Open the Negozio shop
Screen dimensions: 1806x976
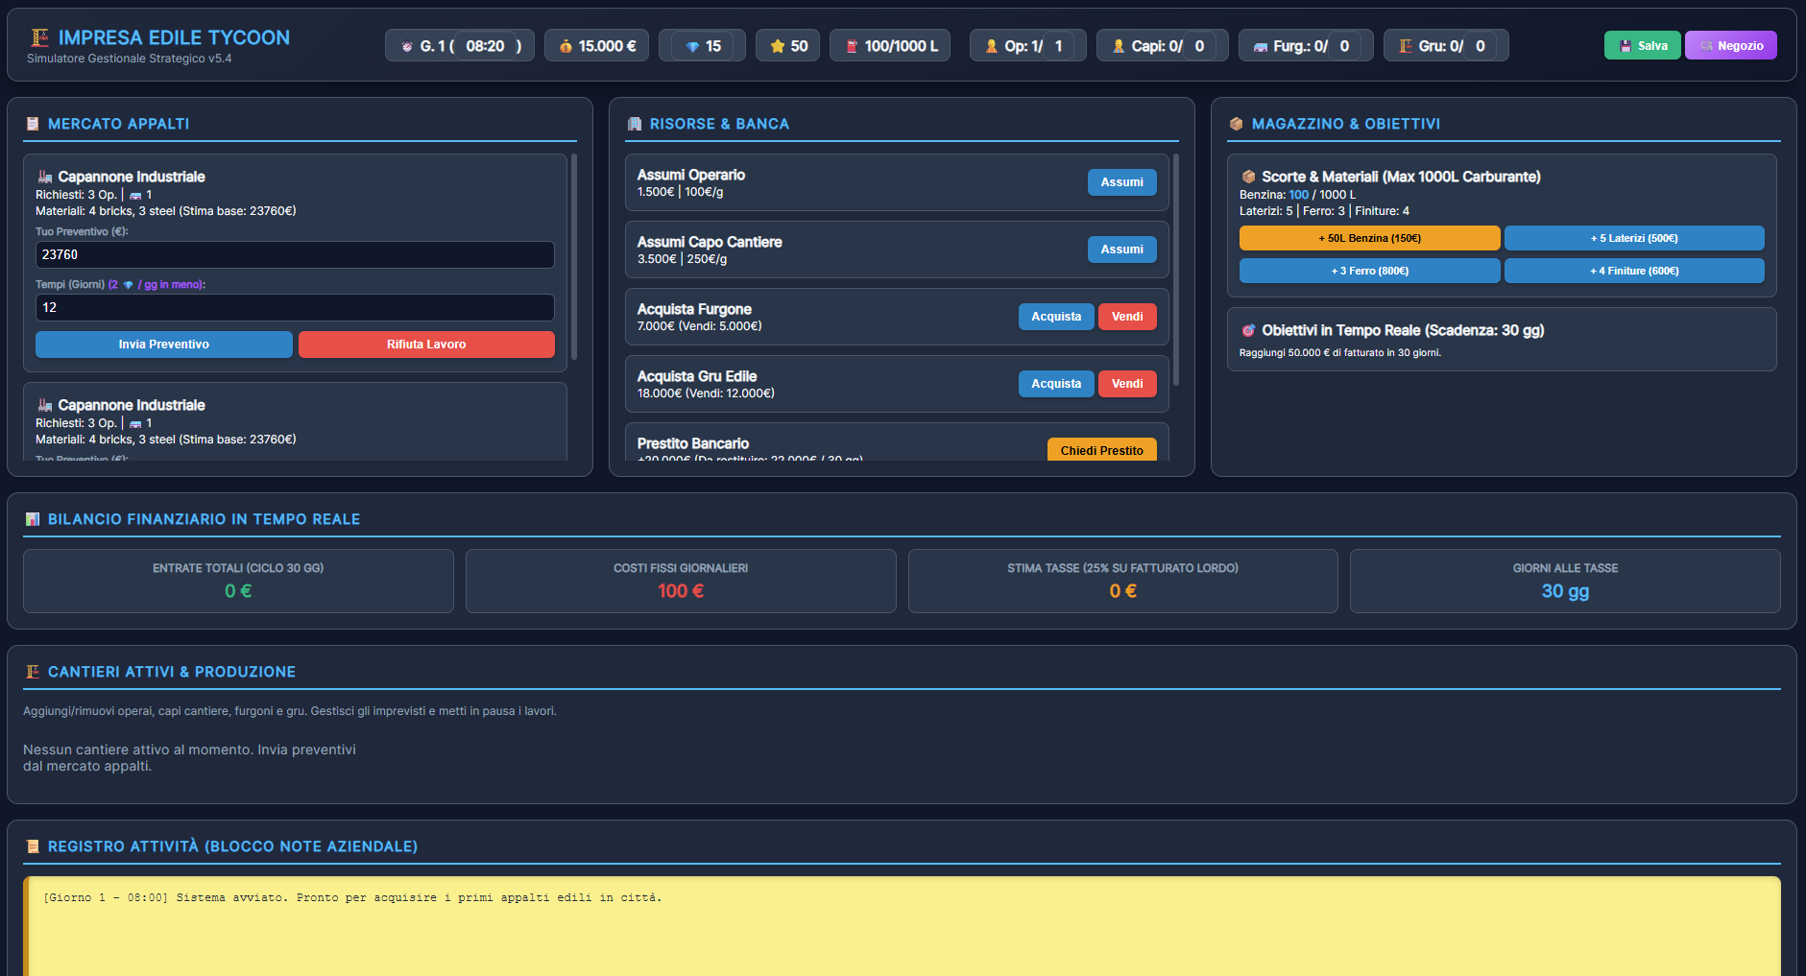(1731, 46)
